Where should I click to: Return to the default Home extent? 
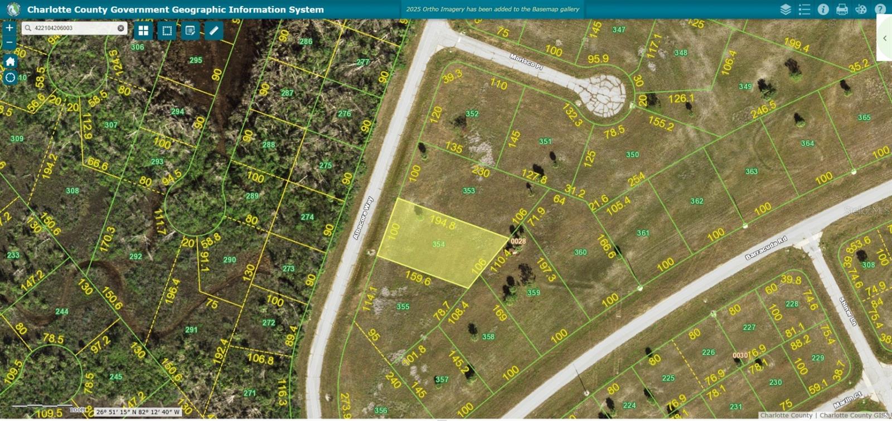coord(10,61)
